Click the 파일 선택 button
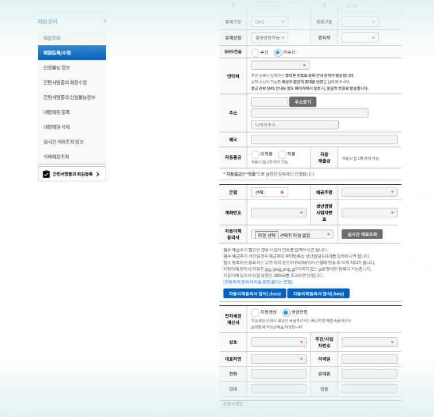The image size is (434, 417). pos(266,235)
